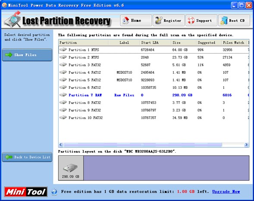Screen dimensions: 254x201
Task: Click the '5.61 GB' size cell
Action: (179, 65)
